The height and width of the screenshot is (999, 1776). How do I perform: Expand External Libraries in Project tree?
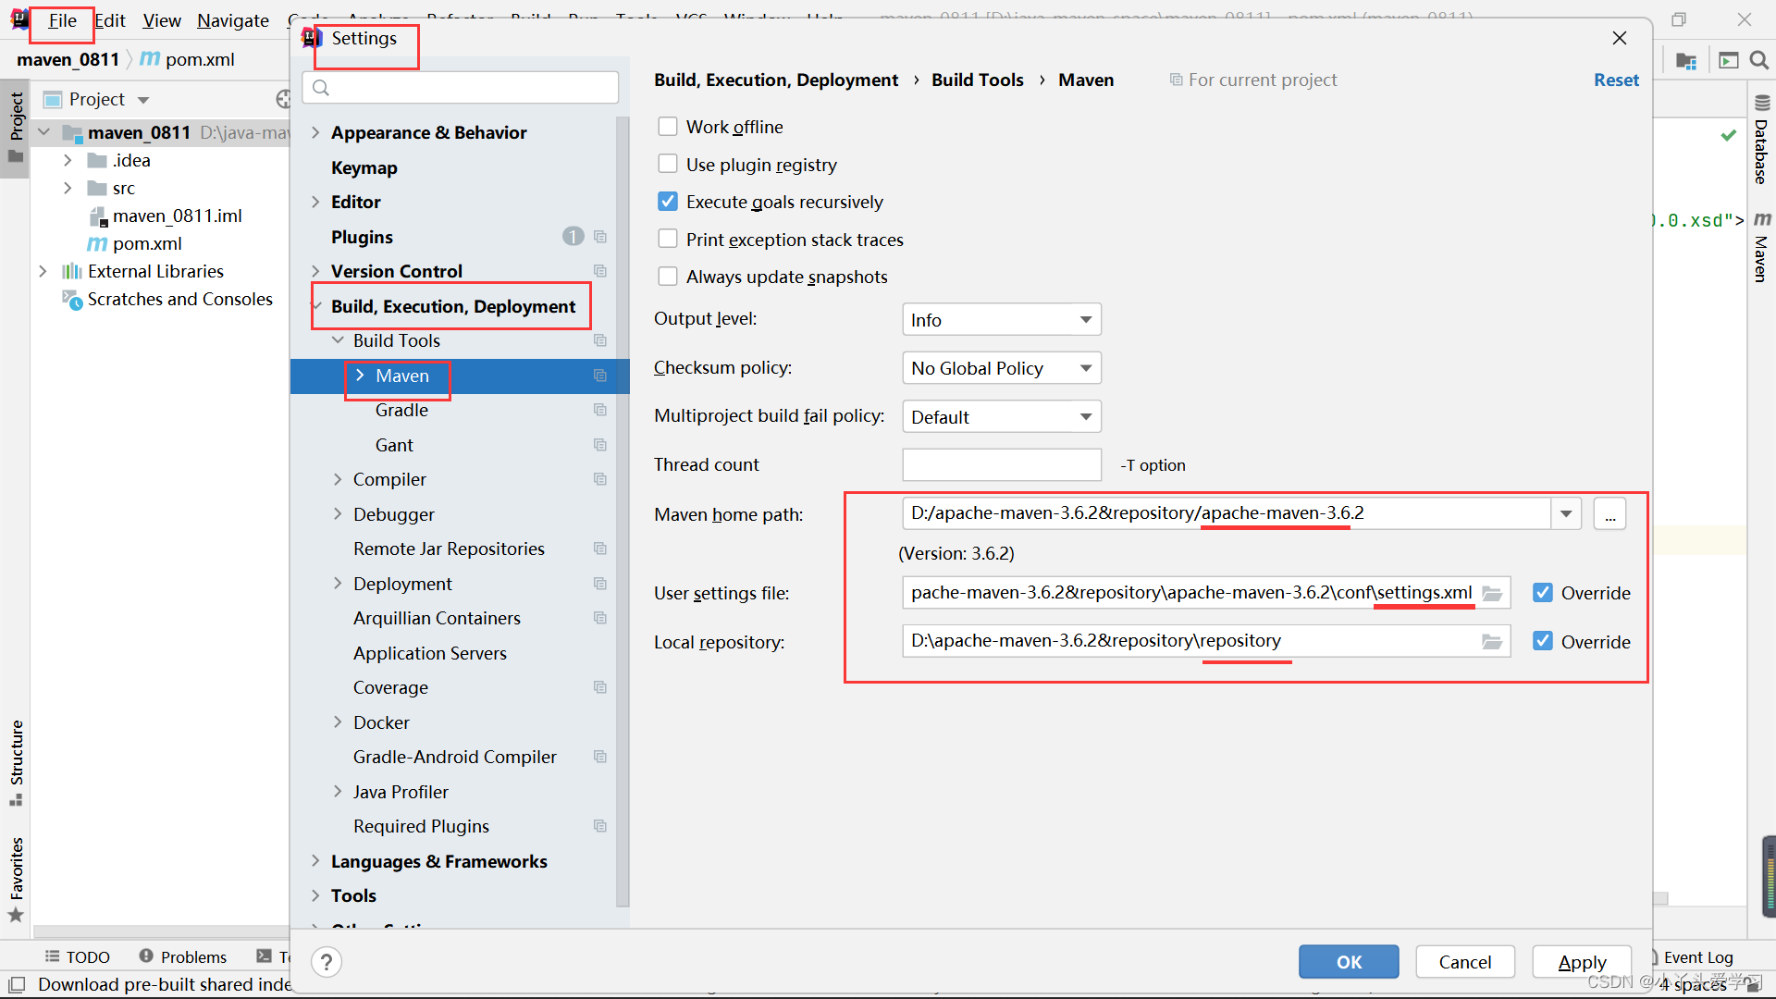[43, 271]
